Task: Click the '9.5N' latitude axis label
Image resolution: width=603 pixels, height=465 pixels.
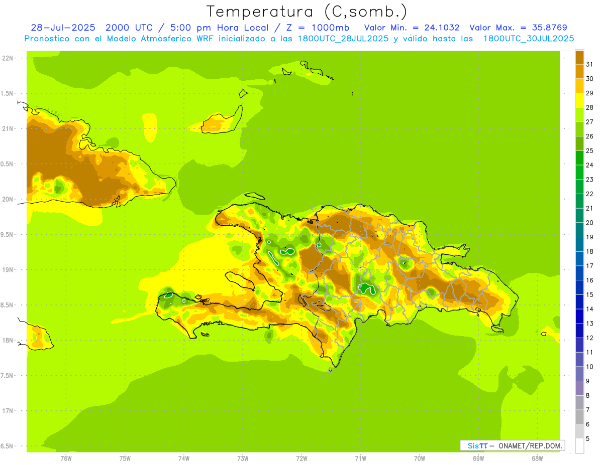Action: click(x=7, y=234)
